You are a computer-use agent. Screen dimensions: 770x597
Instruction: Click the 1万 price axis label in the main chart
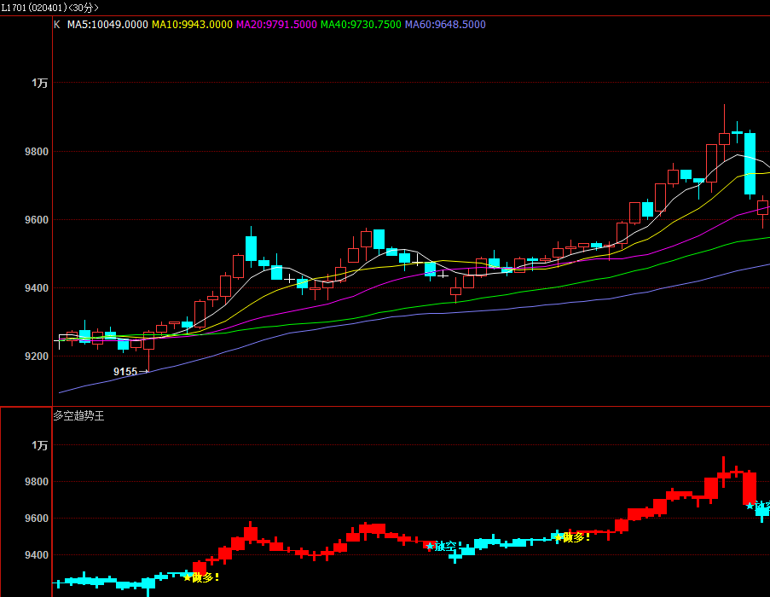point(40,83)
